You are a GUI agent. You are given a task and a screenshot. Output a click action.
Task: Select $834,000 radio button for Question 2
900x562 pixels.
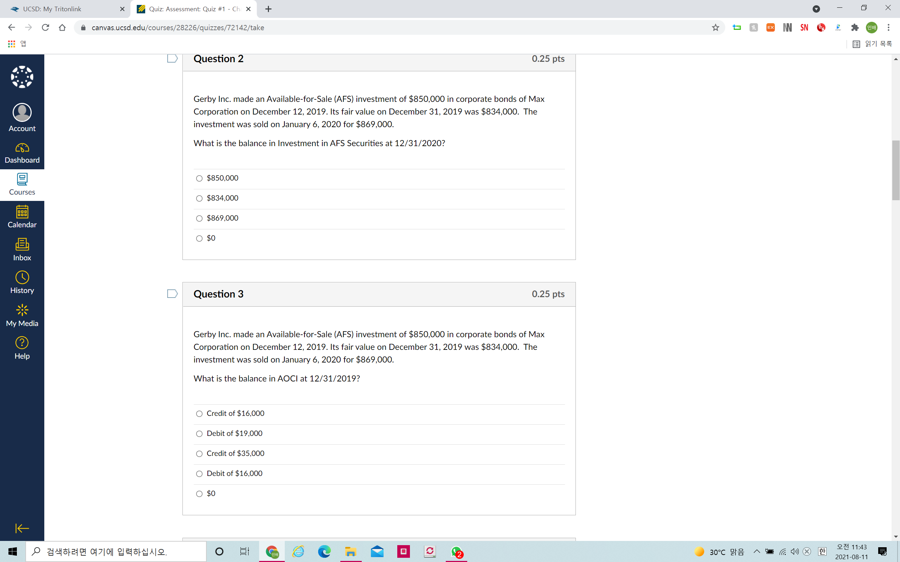[200, 198]
